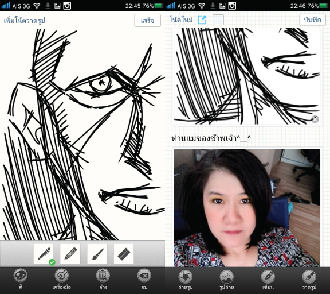Select the eraser tool
The image size is (330, 294).
click(124, 254)
